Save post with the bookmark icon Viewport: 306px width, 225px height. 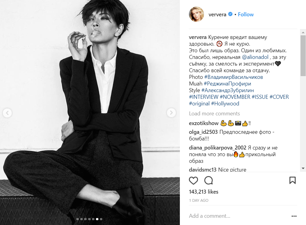292,180
